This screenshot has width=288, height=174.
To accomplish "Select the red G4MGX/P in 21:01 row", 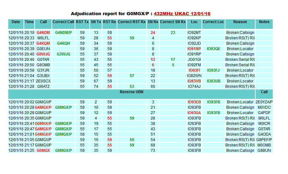I will [43, 134].
